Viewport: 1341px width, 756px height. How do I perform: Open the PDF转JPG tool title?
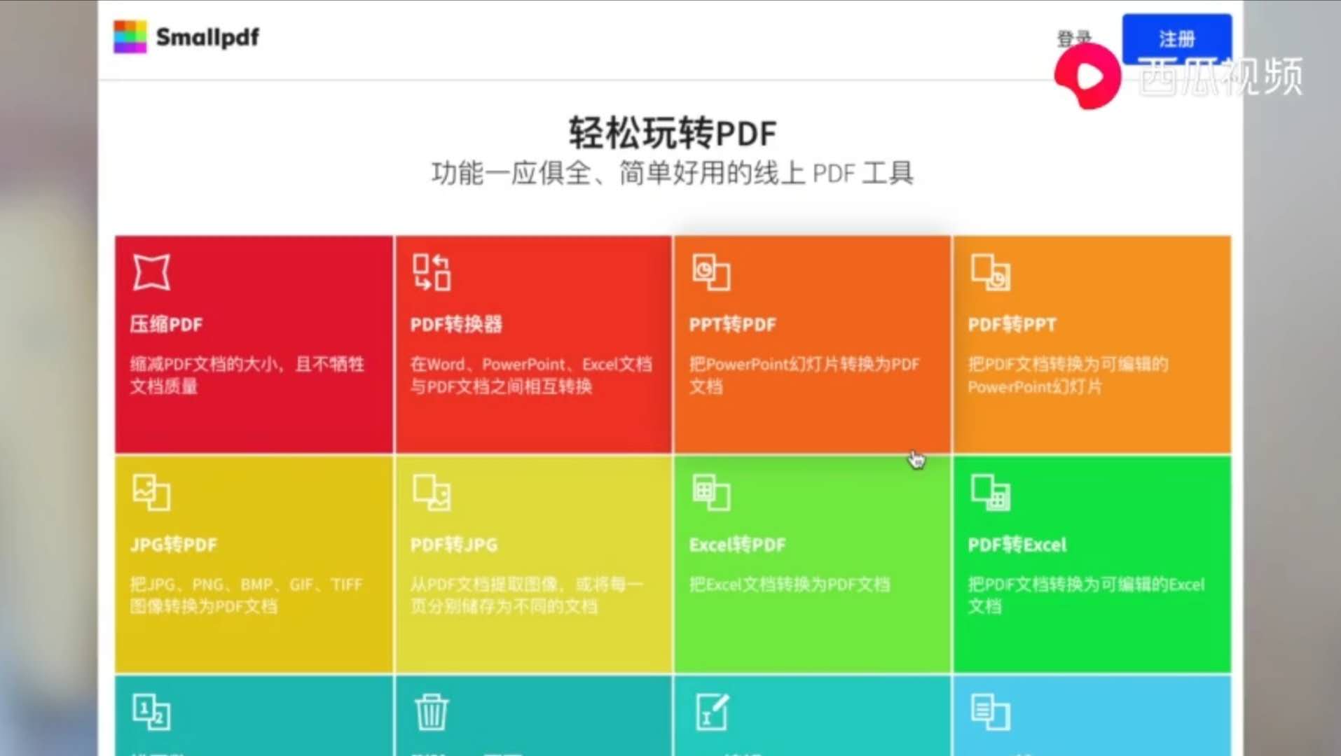pyautogui.click(x=454, y=545)
